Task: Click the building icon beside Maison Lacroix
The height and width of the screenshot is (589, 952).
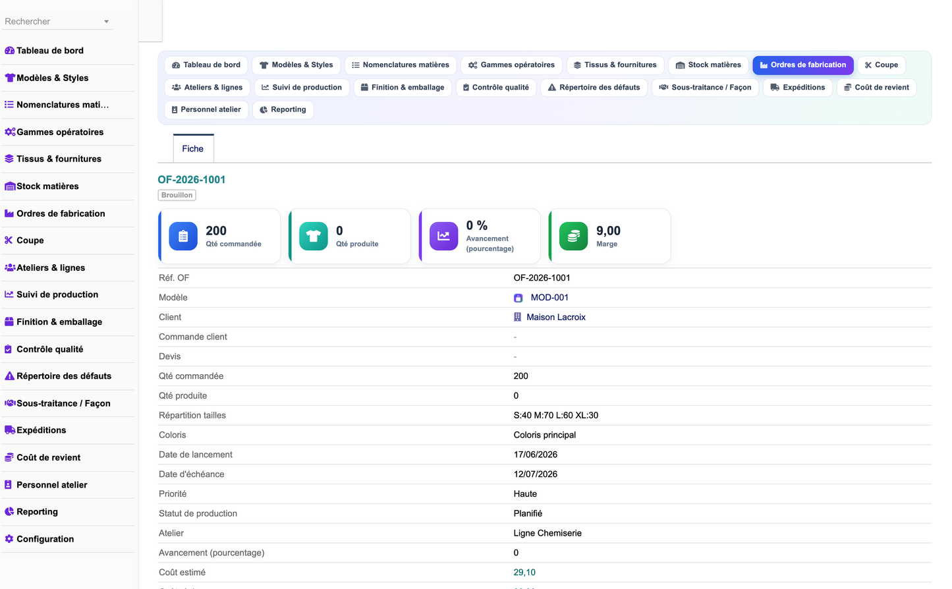Action: point(518,317)
